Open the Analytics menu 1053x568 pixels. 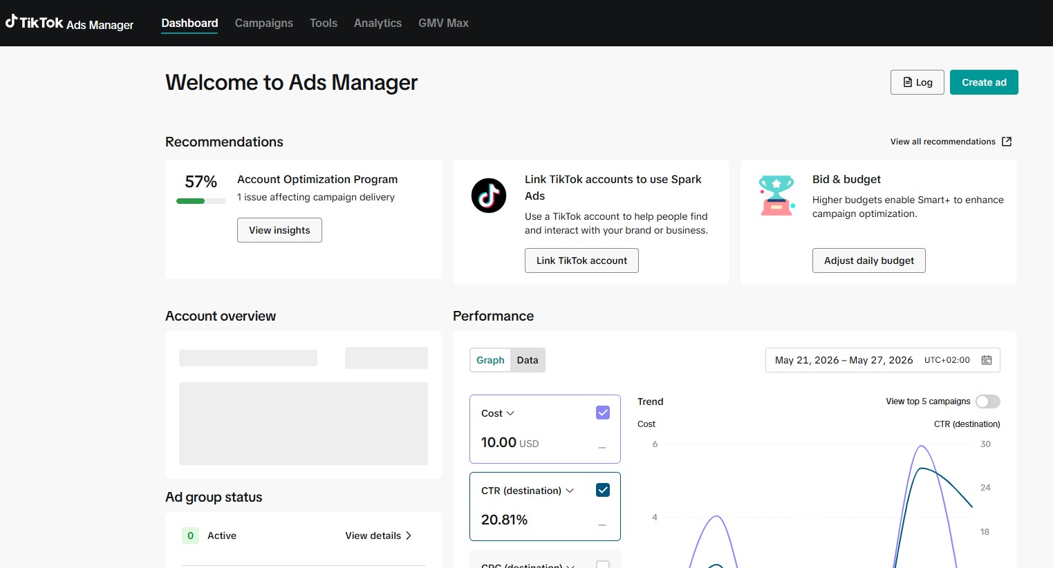coord(378,23)
